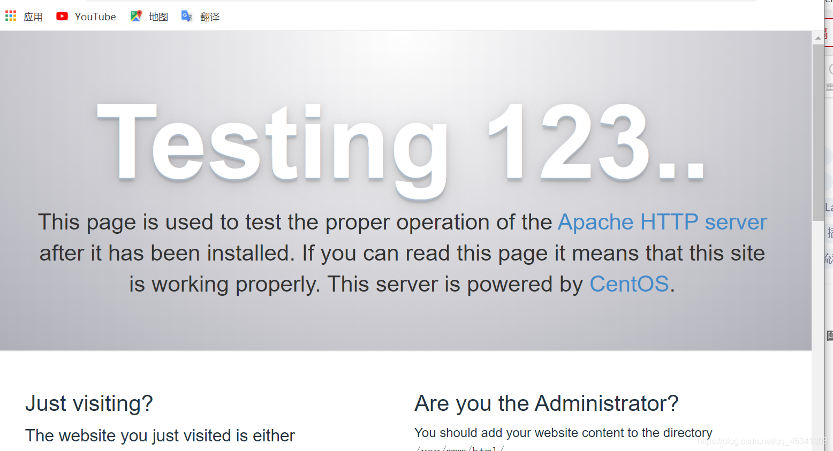This screenshot has width=833, height=451.
Task: Click the scrollbar up arrow
Action: pos(819,37)
